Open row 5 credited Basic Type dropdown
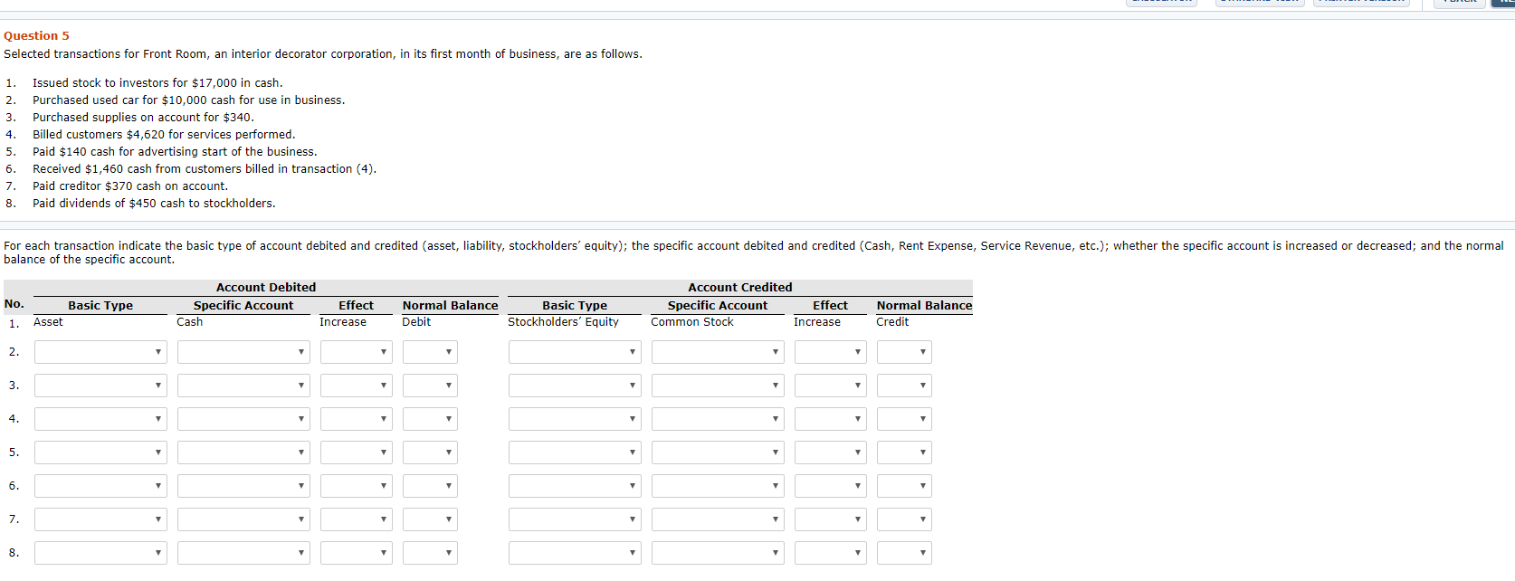 (575, 452)
